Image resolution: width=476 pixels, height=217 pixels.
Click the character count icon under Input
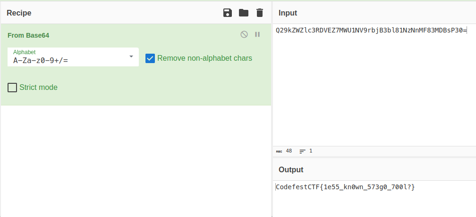tap(279, 151)
